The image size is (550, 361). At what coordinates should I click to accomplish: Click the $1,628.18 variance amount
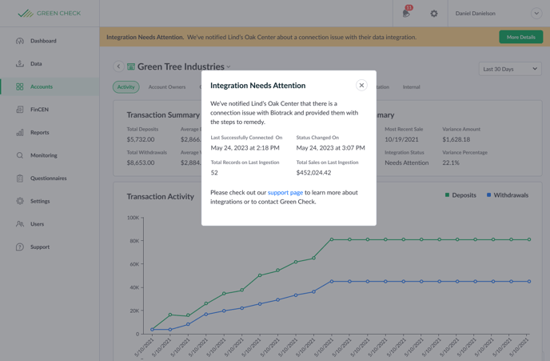click(x=456, y=139)
